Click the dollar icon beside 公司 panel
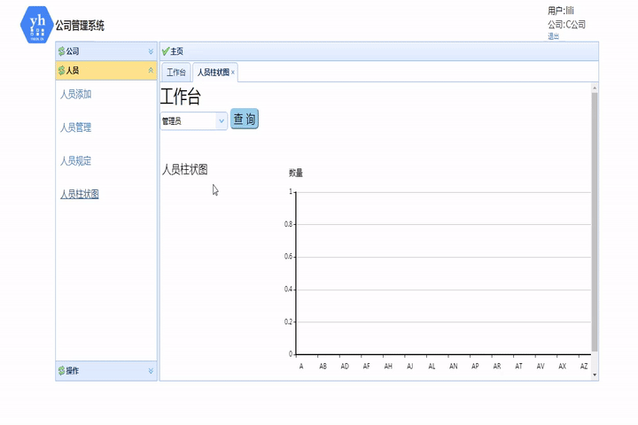 61,51
